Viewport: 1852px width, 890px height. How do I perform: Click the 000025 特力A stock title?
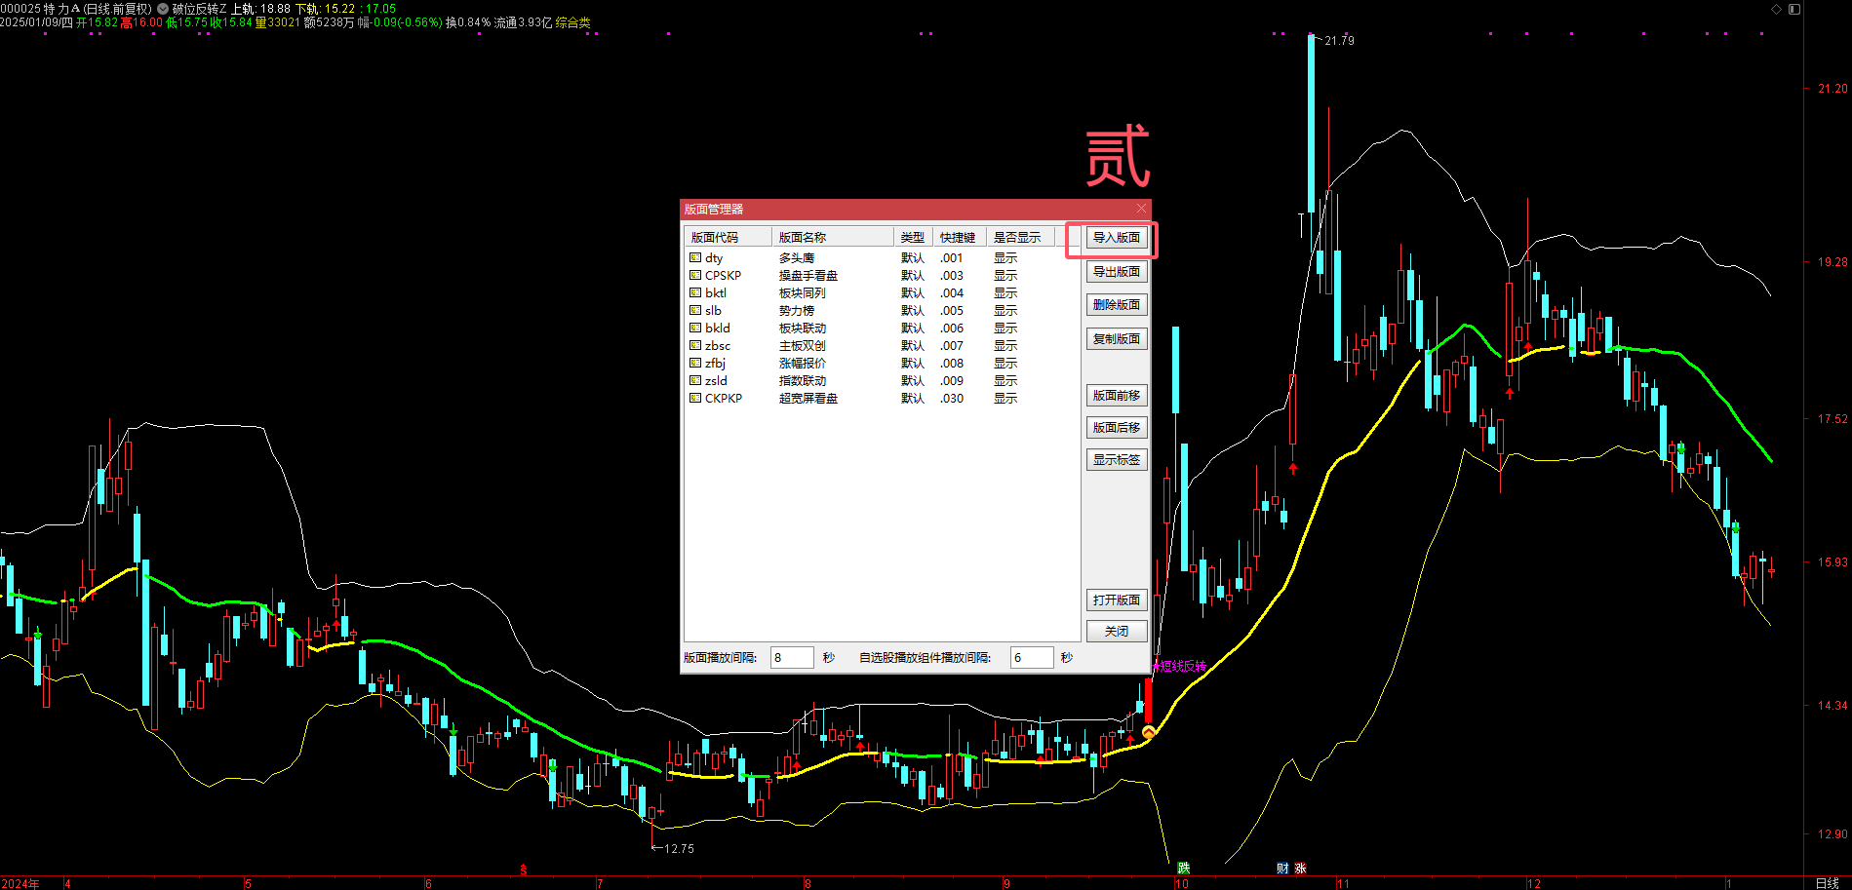40,9
